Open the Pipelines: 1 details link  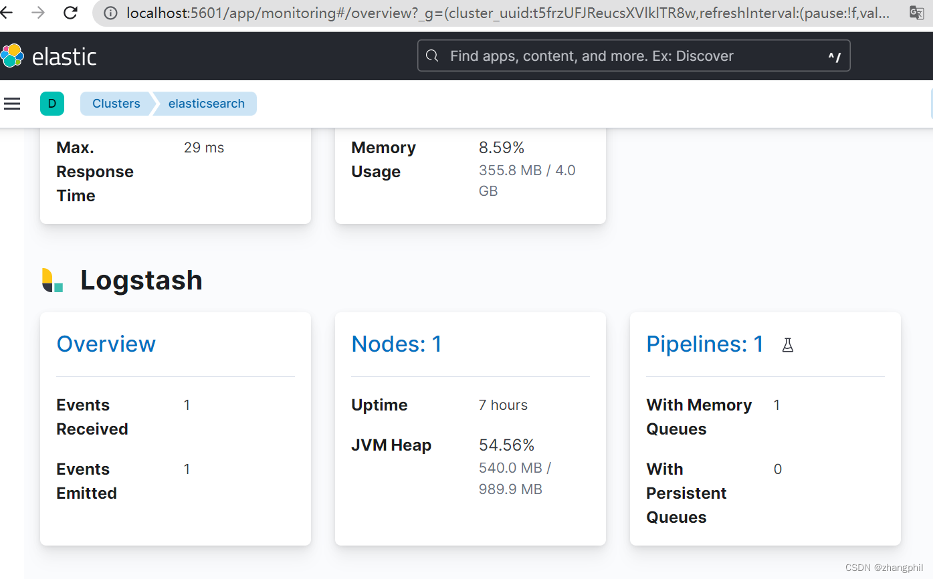click(704, 344)
